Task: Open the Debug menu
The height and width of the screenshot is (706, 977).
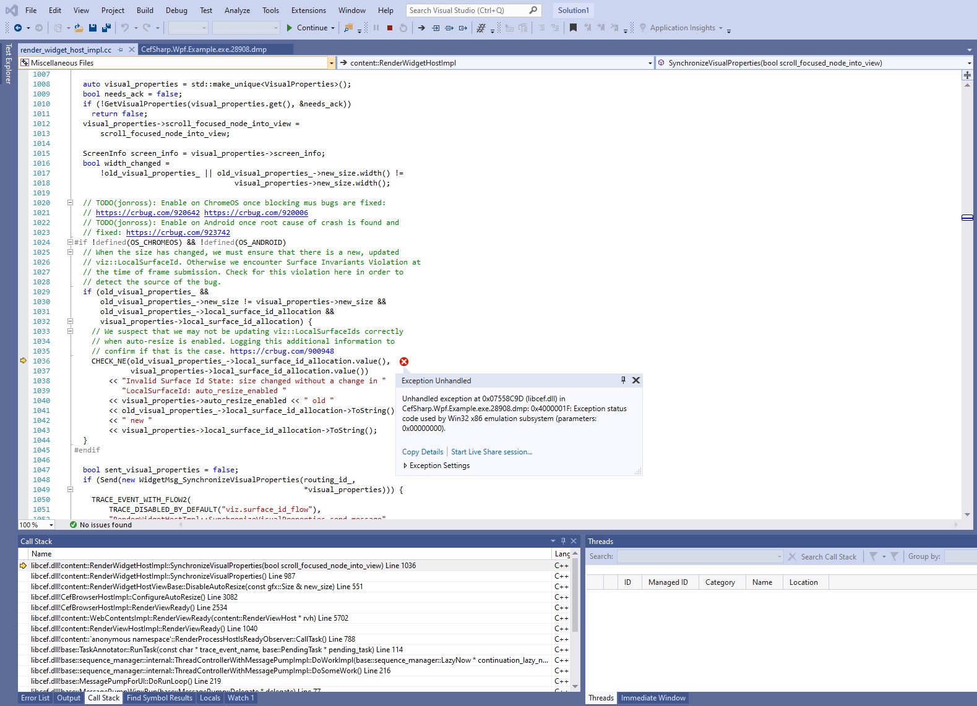Action: (176, 11)
